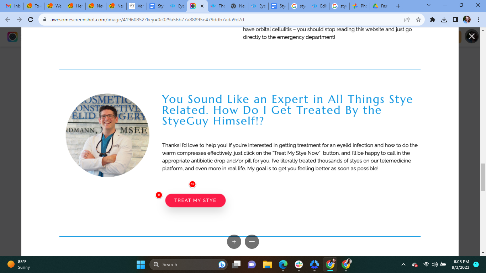Screen dimensions: 486x273
Task: Open a new browser tab
Action: [x=398, y=6]
